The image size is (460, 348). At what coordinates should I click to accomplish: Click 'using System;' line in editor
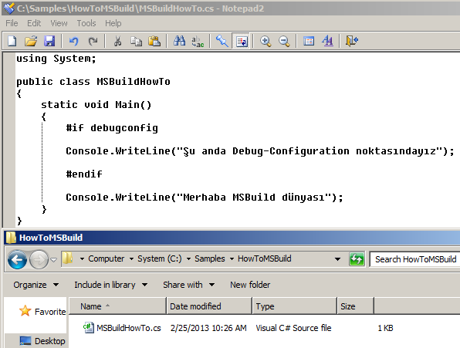coord(56,59)
